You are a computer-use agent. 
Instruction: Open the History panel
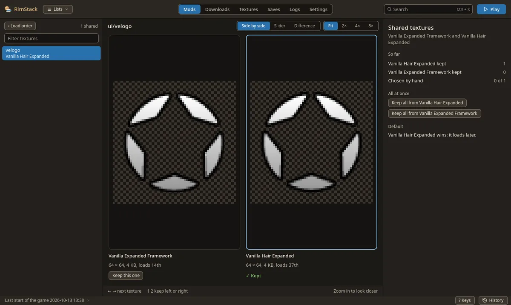tap(493, 300)
